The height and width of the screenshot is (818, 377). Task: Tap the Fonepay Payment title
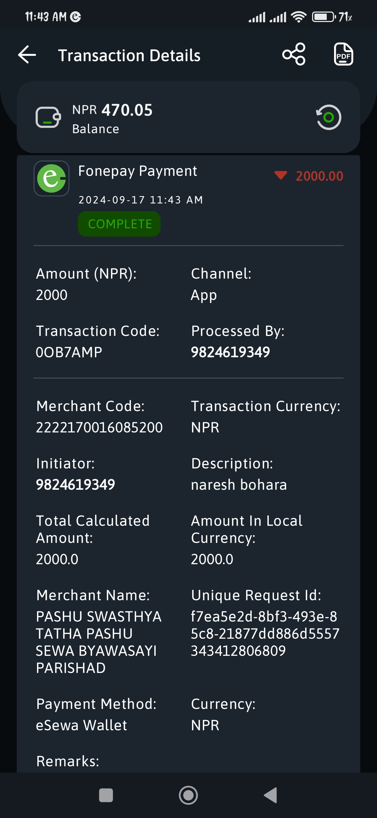click(138, 171)
